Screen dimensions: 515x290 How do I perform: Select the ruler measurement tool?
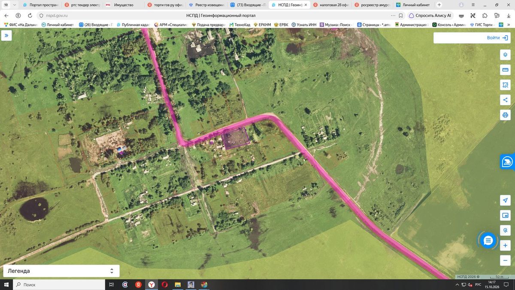[x=505, y=70]
